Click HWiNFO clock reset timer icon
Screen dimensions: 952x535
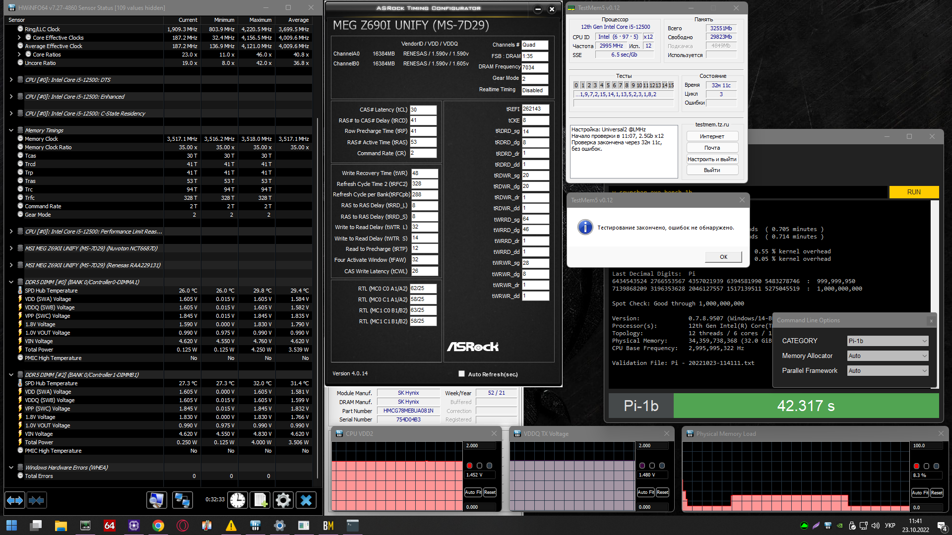pos(238,500)
